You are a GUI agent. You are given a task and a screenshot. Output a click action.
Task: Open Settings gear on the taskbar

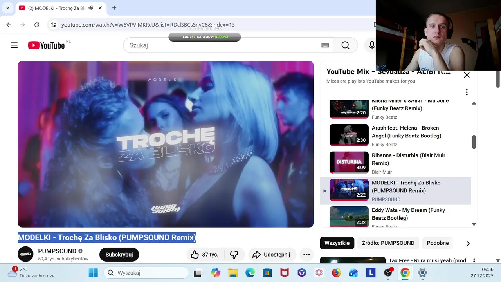[x=422, y=273]
